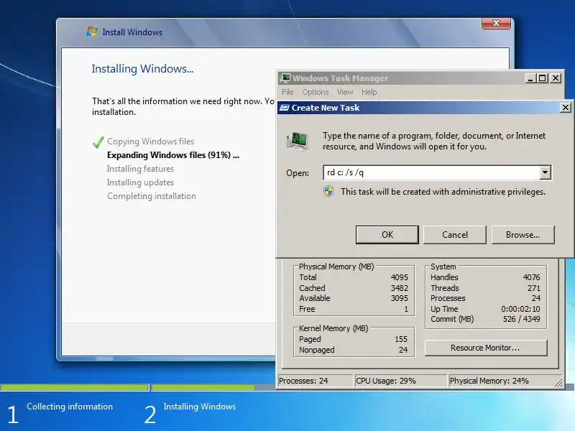Click the green checkmark next to Copying Windows files
Screen dimensions: 575x431
pyautogui.click(x=98, y=142)
